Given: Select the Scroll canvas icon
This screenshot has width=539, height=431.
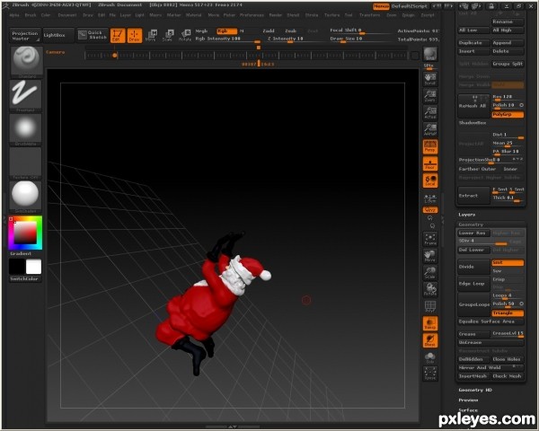Looking at the screenshot, I should click(430, 79).
